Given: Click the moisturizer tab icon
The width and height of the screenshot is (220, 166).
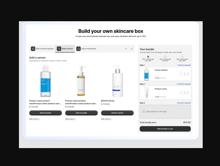Looking at the screenshot, I should pos(79,49).
